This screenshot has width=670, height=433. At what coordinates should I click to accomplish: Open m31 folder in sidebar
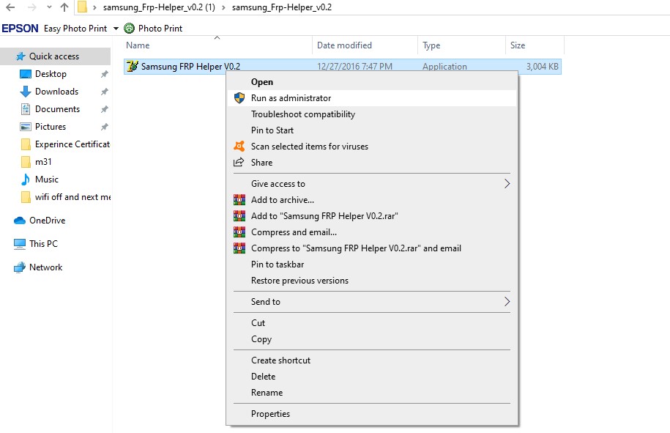(x=43, y=162)
